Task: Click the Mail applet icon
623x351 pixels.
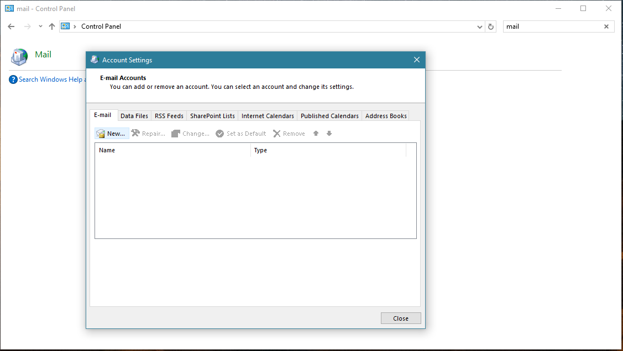Action: click(19, 55)
